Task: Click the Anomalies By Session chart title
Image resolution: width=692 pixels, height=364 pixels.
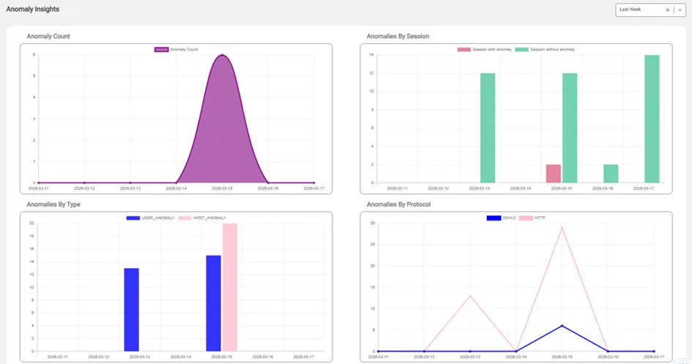Action: [398, 36]
